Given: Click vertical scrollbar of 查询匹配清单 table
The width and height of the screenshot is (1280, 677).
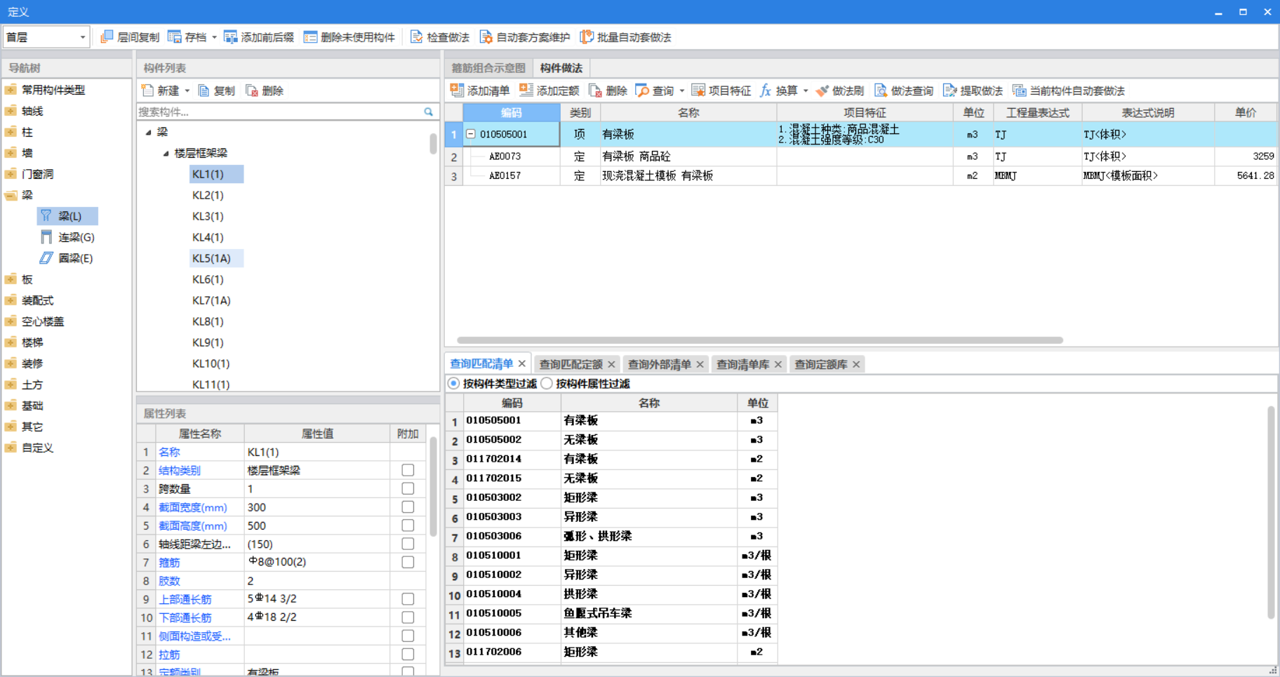Looking at the screenshot, I should click(x=1271, y=512).
